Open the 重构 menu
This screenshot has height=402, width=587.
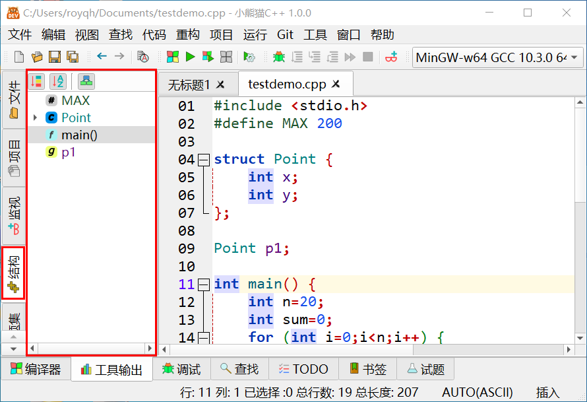[188, 35]
